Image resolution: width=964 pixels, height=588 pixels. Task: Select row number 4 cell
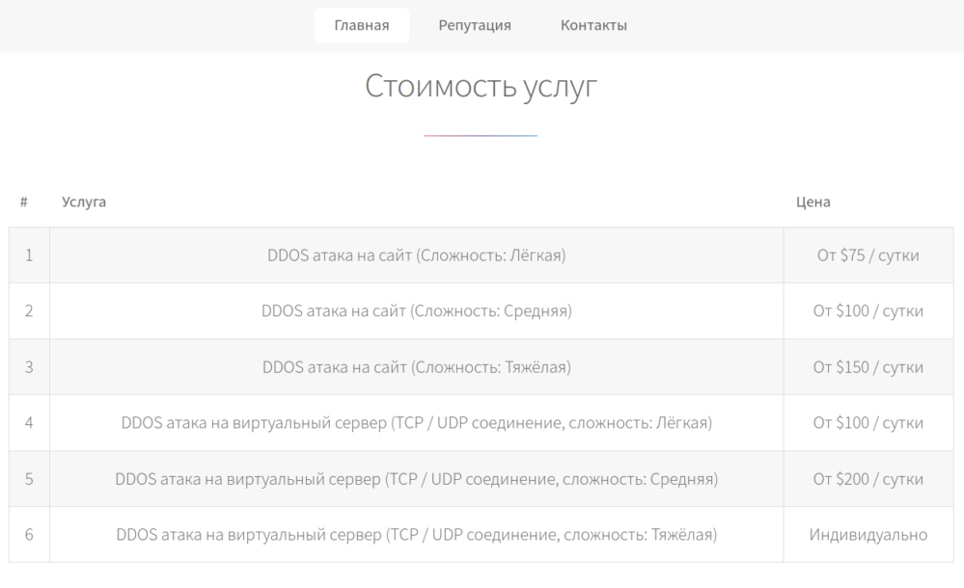click(29, 423)
